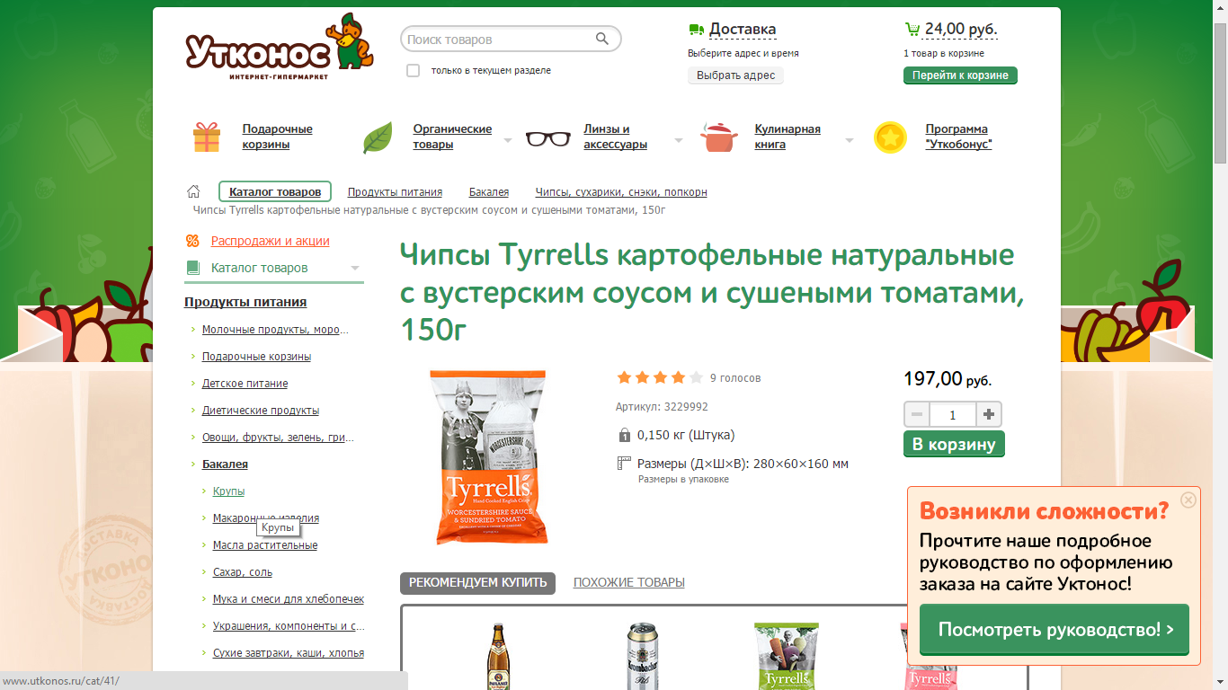1228x690 pixels.
Task: Click the silver beer can recommended thumbnail
Action: (643, 656)
